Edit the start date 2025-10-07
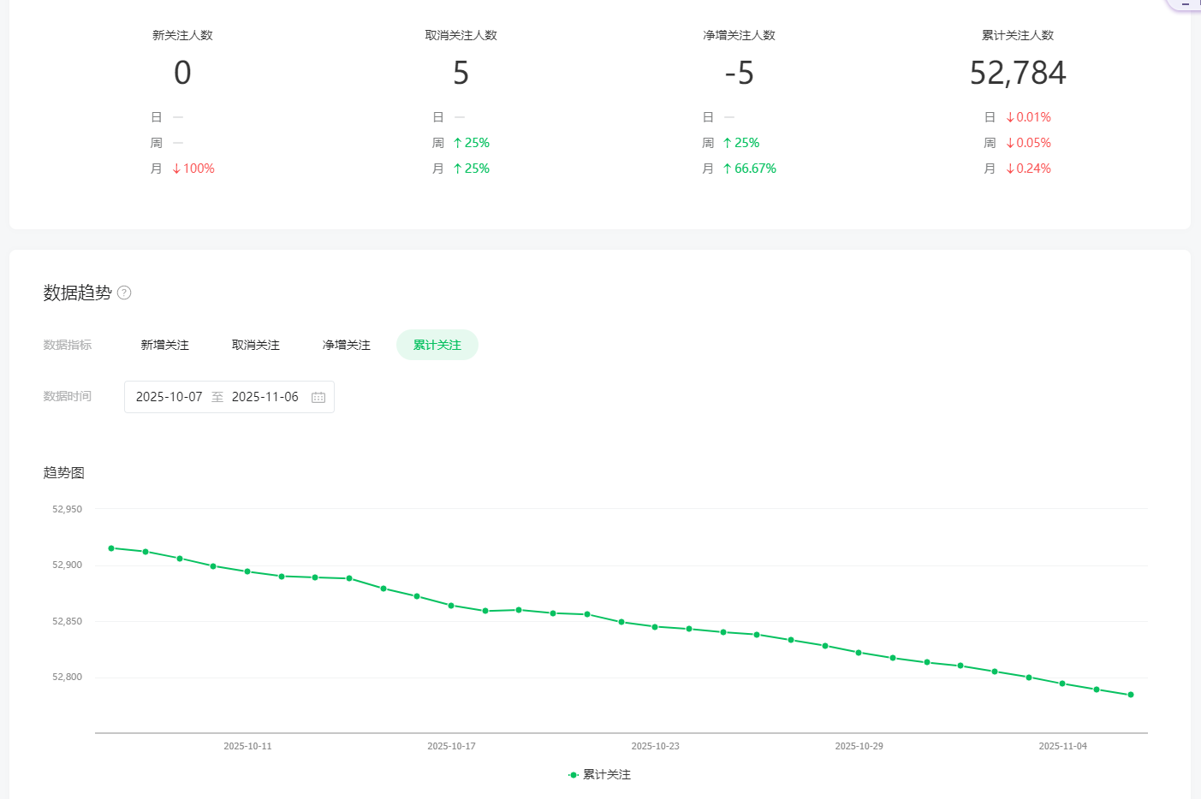Viewport: 1201px width, 799px height. click(169, 397)
